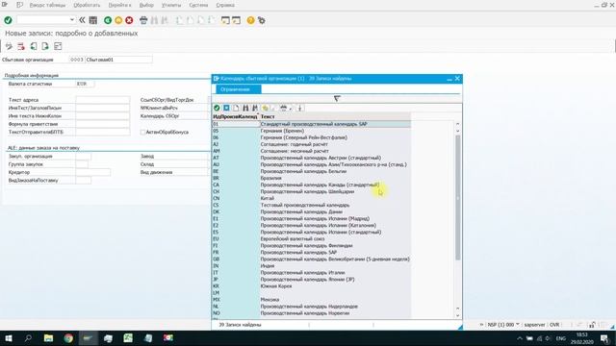Click the Find next binoculars icon in popup

255,108
